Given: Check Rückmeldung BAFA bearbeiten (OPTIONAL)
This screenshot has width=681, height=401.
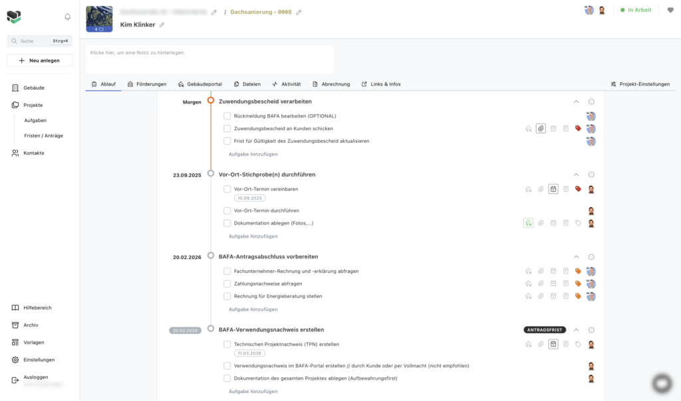Looking at the screenshot, I should click(x=227, y=116).
